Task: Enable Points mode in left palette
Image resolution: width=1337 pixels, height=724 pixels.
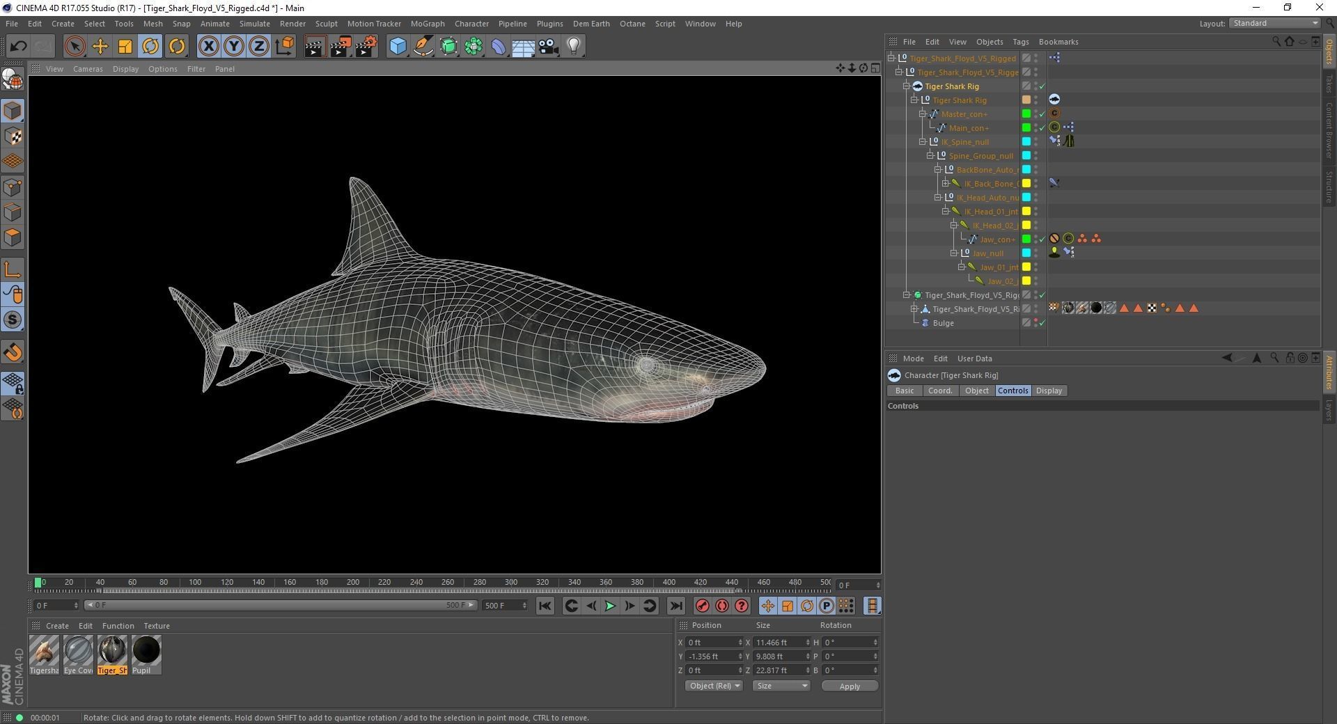Action: (13, 187)
